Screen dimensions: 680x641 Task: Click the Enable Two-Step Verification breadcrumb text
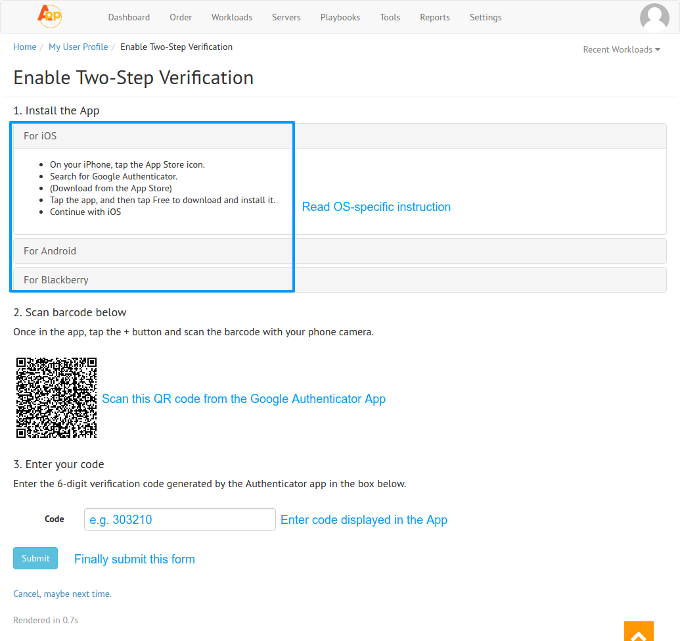point(176,47)
